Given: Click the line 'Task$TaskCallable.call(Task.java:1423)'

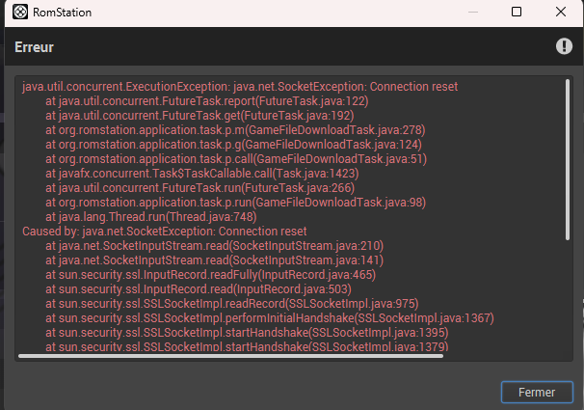Looking at the screenshot, I should pyautogui.click(x=201, y=174).
